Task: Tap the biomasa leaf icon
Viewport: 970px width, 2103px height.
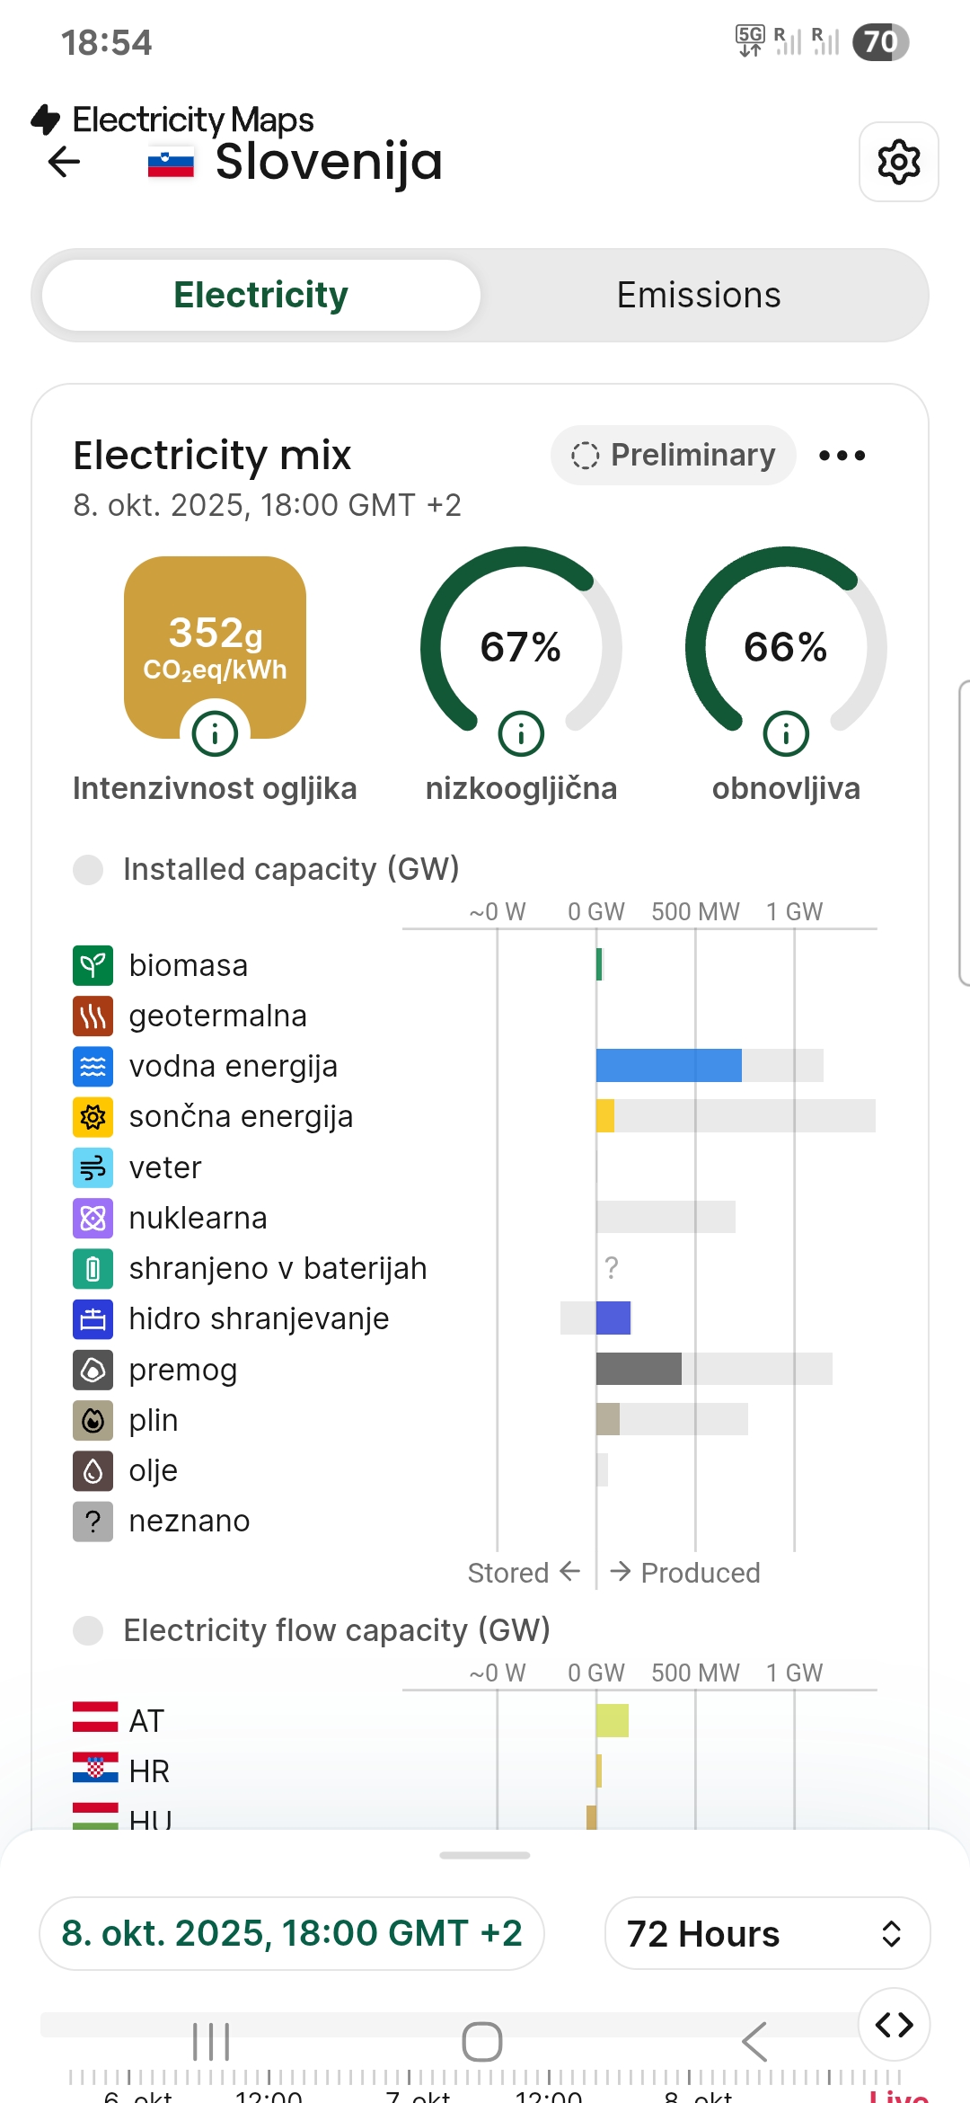Action: (x=93, y=965)
